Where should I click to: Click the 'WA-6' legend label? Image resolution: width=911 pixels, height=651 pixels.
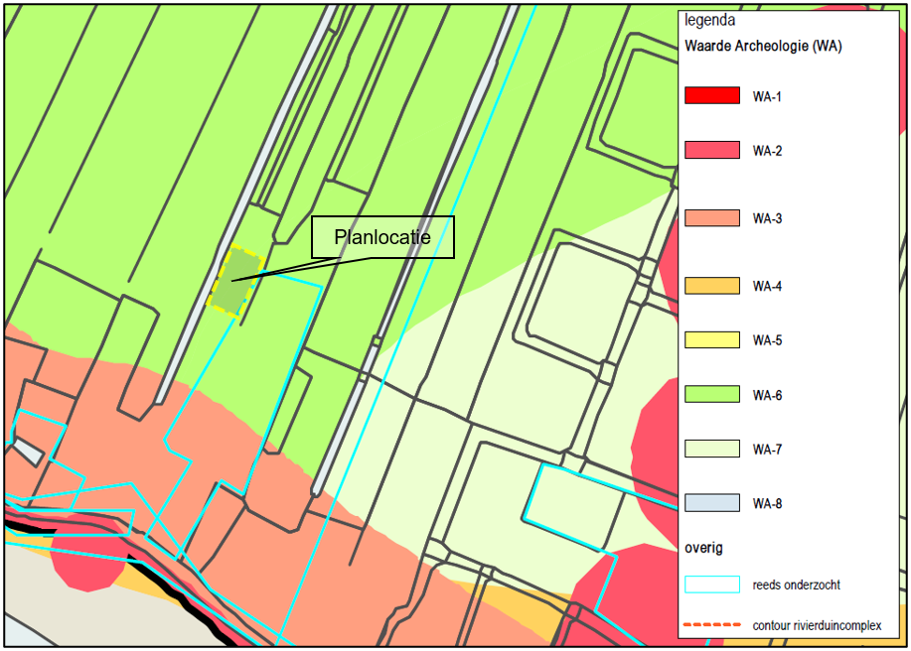pyautogui.click(x=767, y=395)
